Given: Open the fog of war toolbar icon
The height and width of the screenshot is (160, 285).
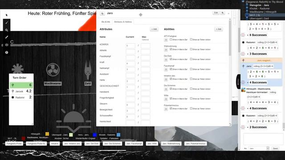Looking at the screenshot, I should (7, 45).
